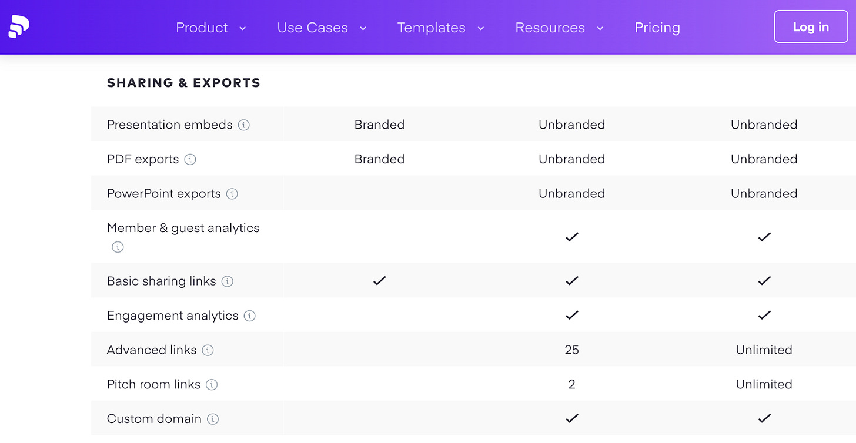856x443 pixels.
Task: Click info icon under Member & guest analytics
Action: (118, 247)
